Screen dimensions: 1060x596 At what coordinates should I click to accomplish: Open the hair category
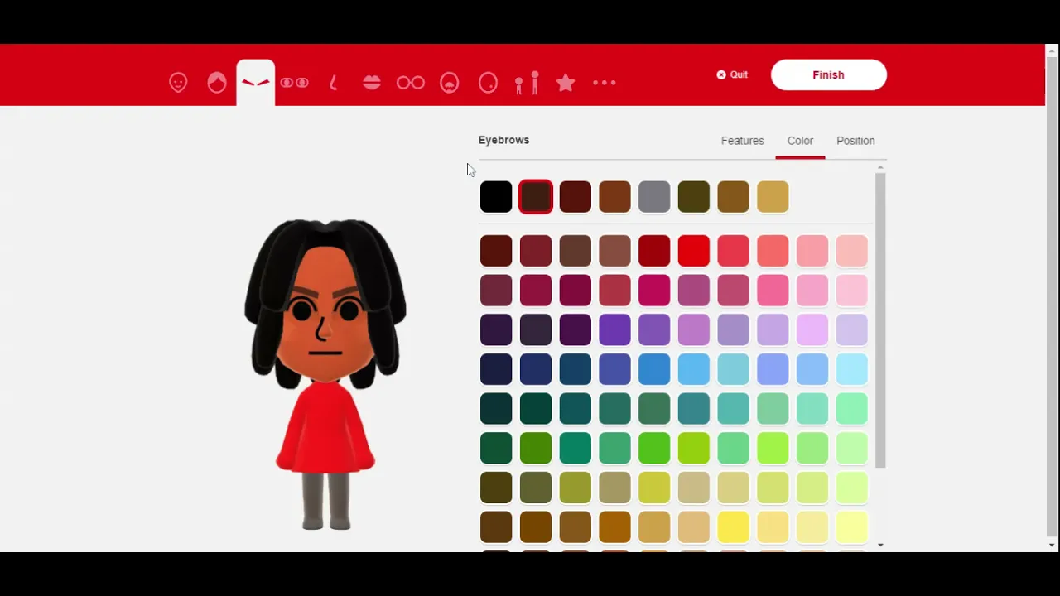(x=217, y=83)
